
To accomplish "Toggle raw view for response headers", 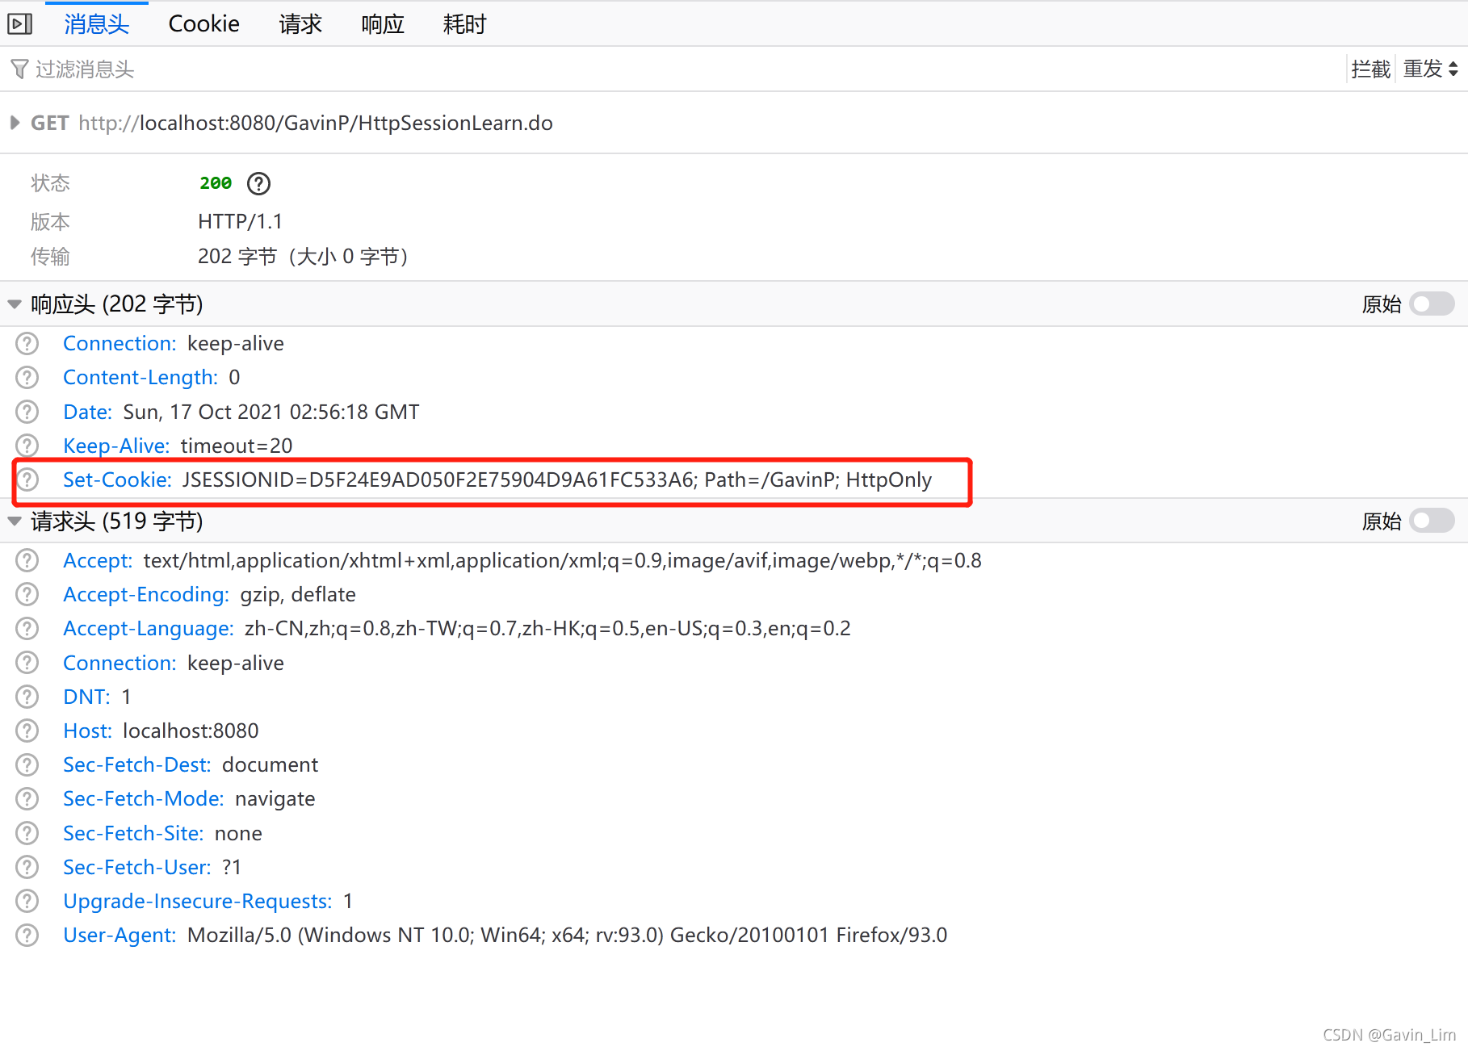I will tap(1432, 304).
